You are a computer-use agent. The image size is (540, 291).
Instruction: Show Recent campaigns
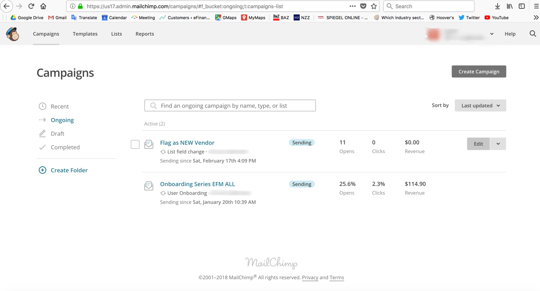click(x=60, y=106)
